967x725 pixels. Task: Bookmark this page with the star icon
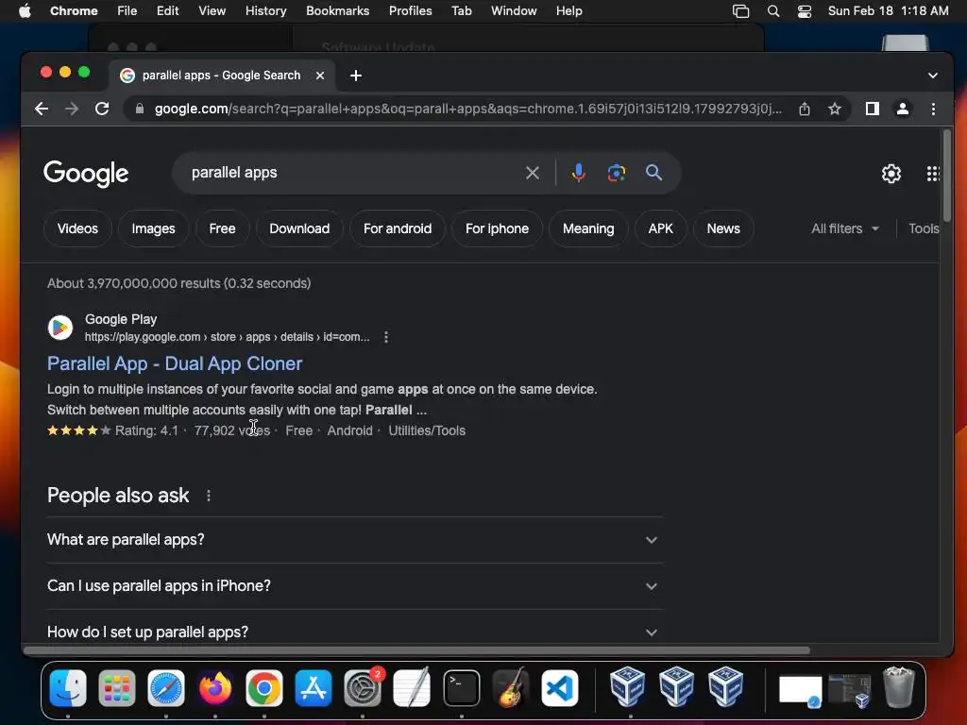(835, 110)
